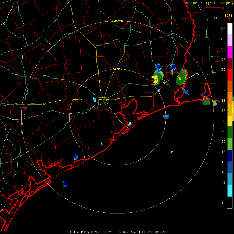Click the legend value 50
This screenshot has height=234, width=234.
[x=223, y=70]
